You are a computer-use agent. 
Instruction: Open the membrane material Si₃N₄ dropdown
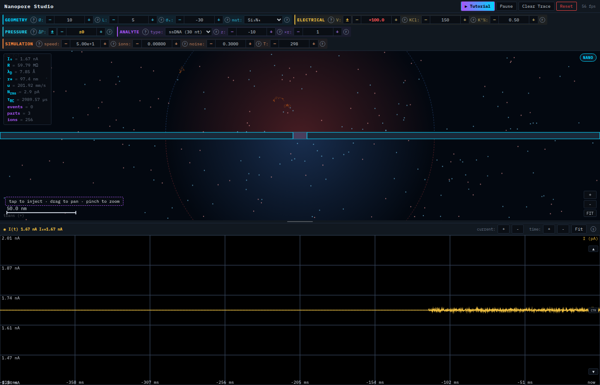point(263,20)
